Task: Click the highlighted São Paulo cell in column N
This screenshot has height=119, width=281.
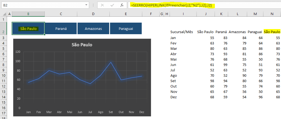Action: tap(272, 32)
